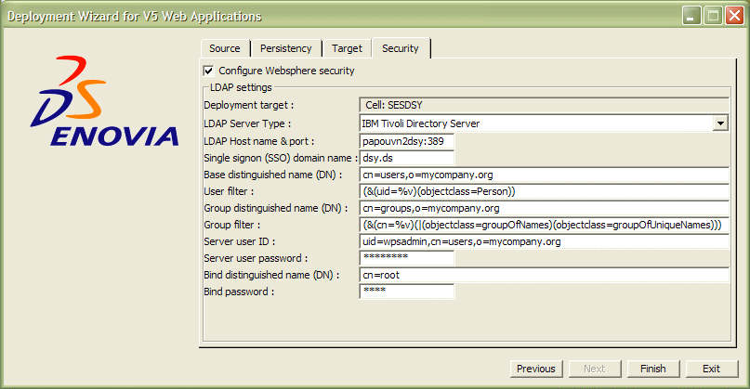Click the 'Bind distinguished name (DN) :' label
The width and height of the screenshot is (750, 389).
tap(271, 275)
